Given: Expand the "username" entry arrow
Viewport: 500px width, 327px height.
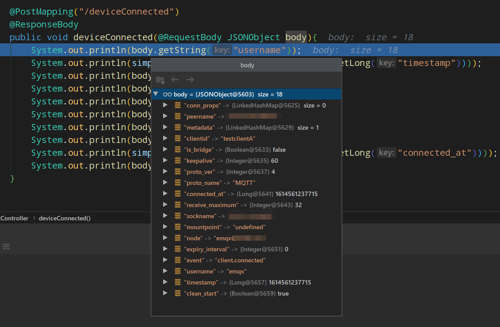Looking at the screenshot, I should (165, 271).
